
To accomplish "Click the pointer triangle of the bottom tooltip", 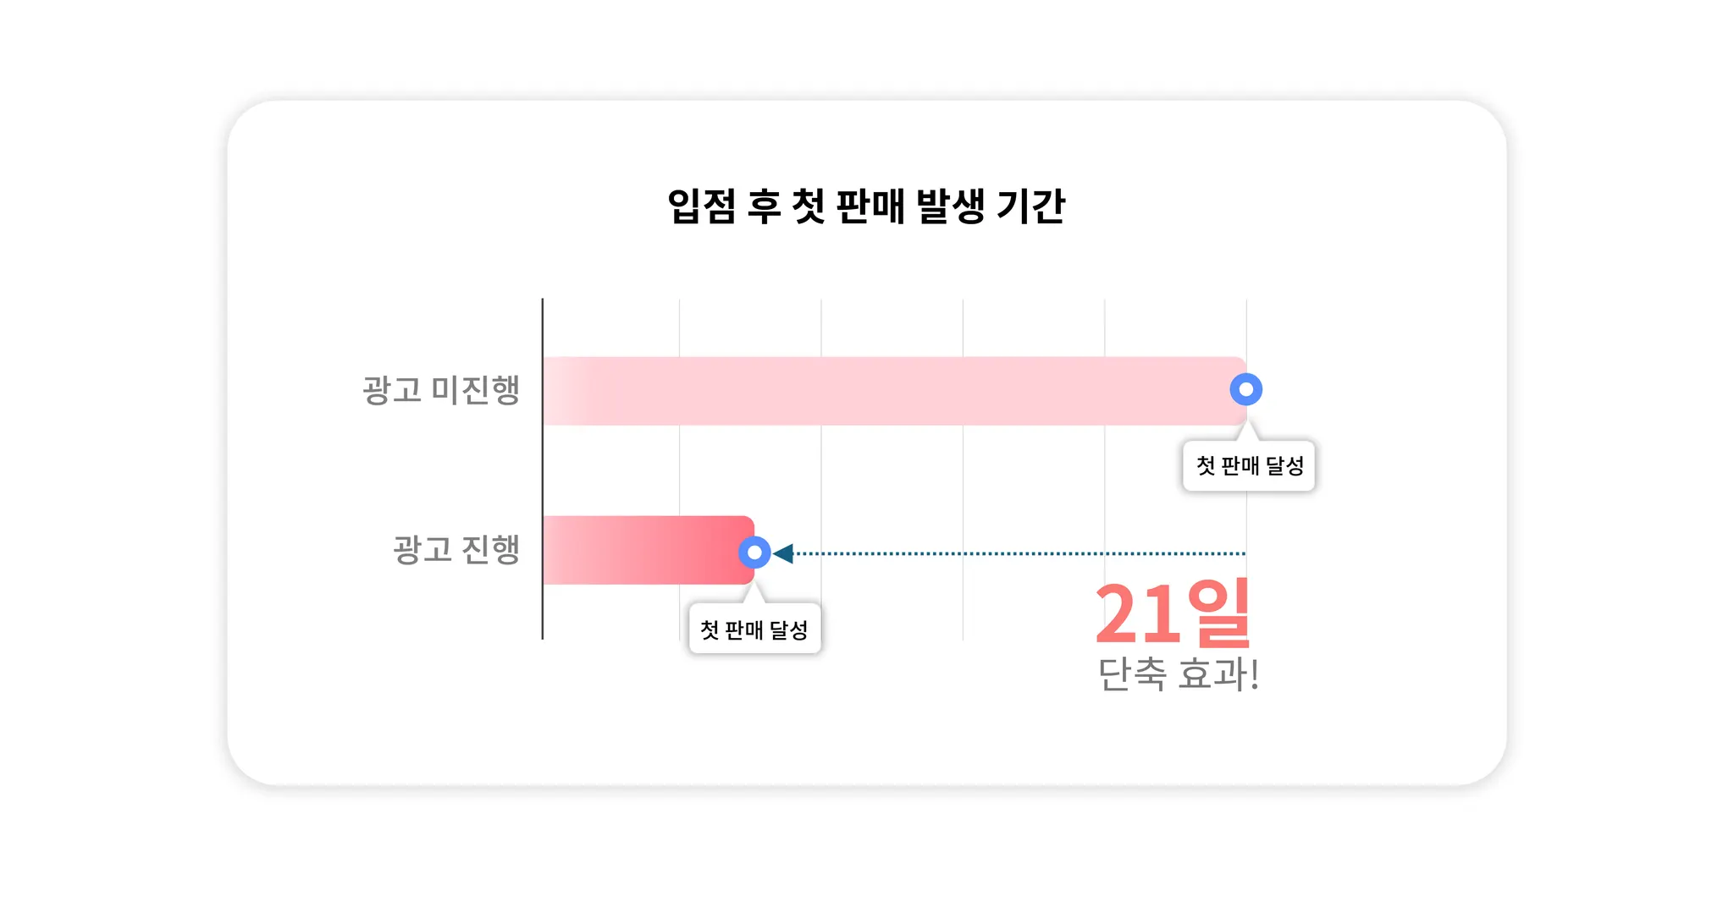I will 753,594.
